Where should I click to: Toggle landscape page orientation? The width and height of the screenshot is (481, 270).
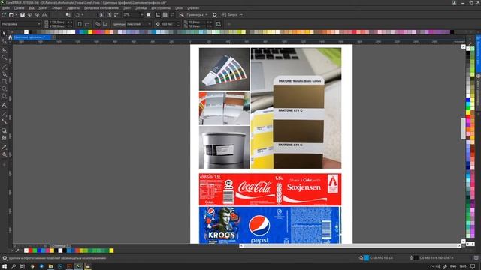coord(87,24)
